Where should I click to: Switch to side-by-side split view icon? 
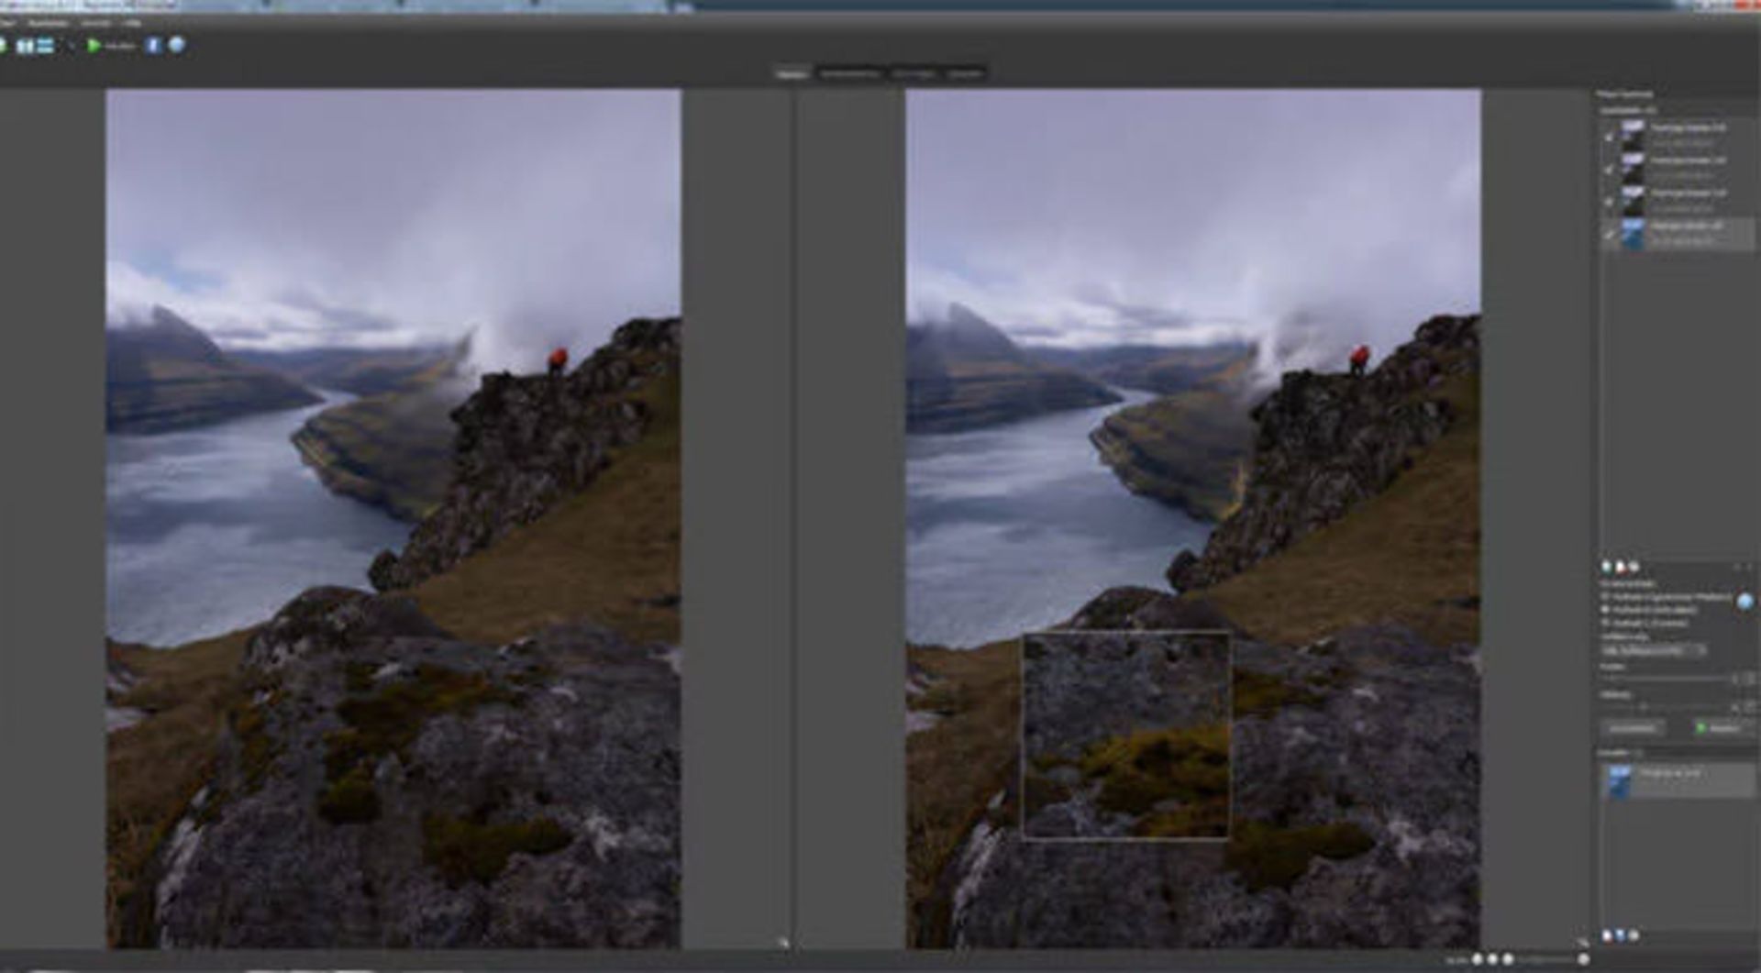pyautogui.click(x=25, y=45)
